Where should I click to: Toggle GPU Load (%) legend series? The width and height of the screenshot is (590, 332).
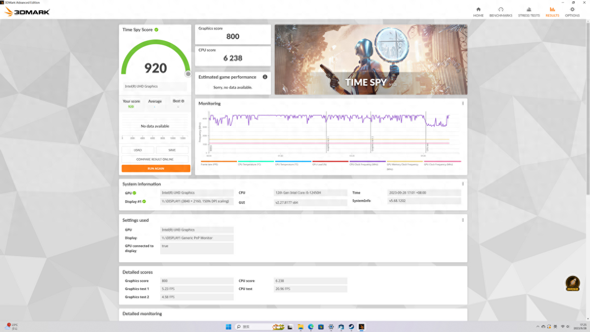point(330,163)
